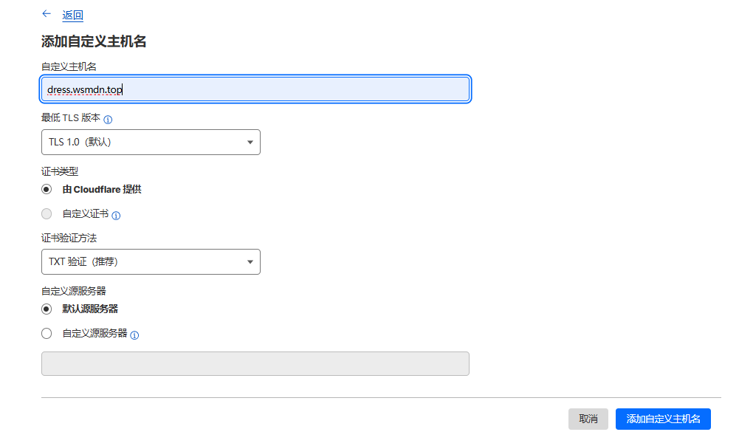This screenshot has width=739, height=446.
Task: Focus the dress.wsmdn.top hostname input field
Action: pyautogui.click(x=255, y=90)
